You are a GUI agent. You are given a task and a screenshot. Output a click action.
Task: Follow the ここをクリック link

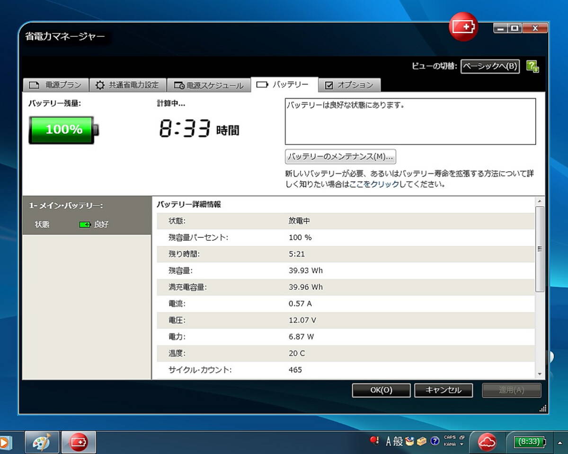(x=374, y=184)
